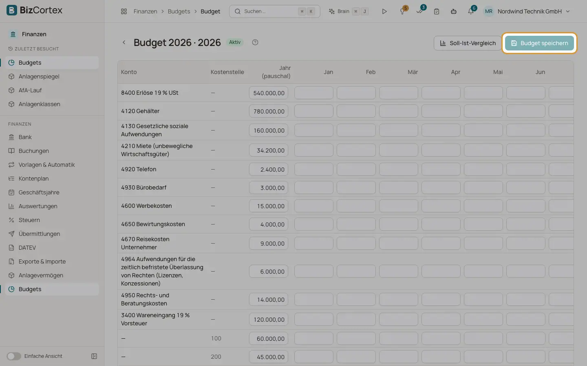Viewport: 587px width, 366px height.
Task: Open Brain assistant in top bar
Action: point(349,11)
